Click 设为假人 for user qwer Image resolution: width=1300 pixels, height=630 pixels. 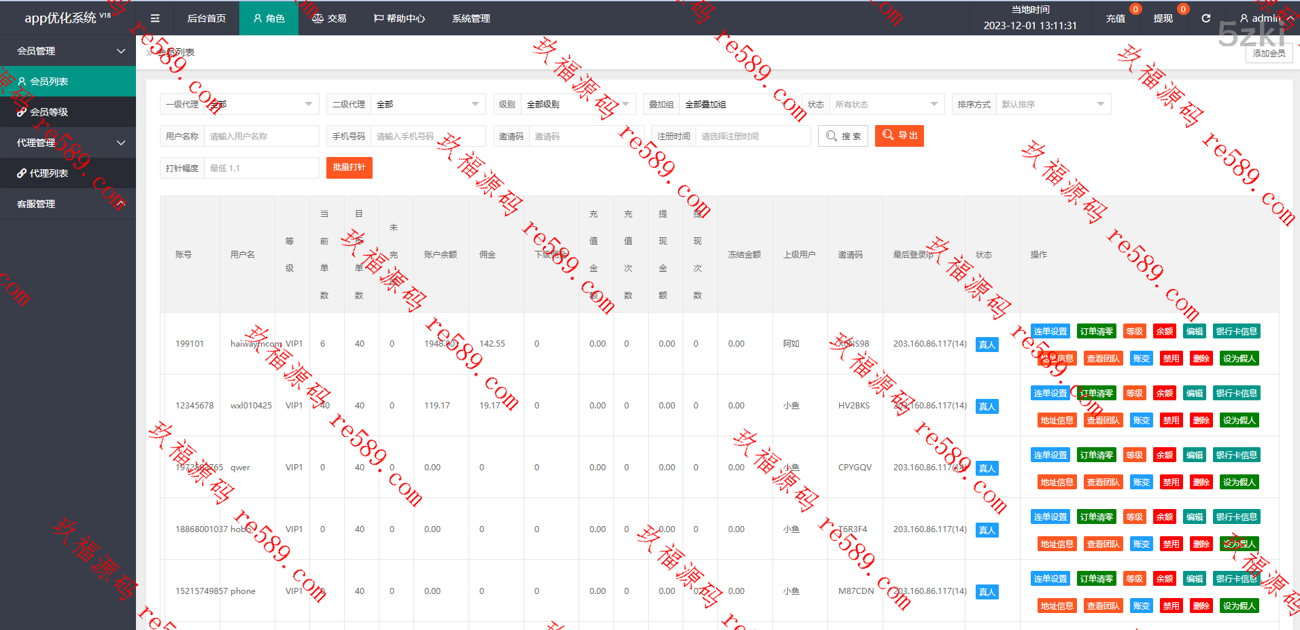(1239, 483)
